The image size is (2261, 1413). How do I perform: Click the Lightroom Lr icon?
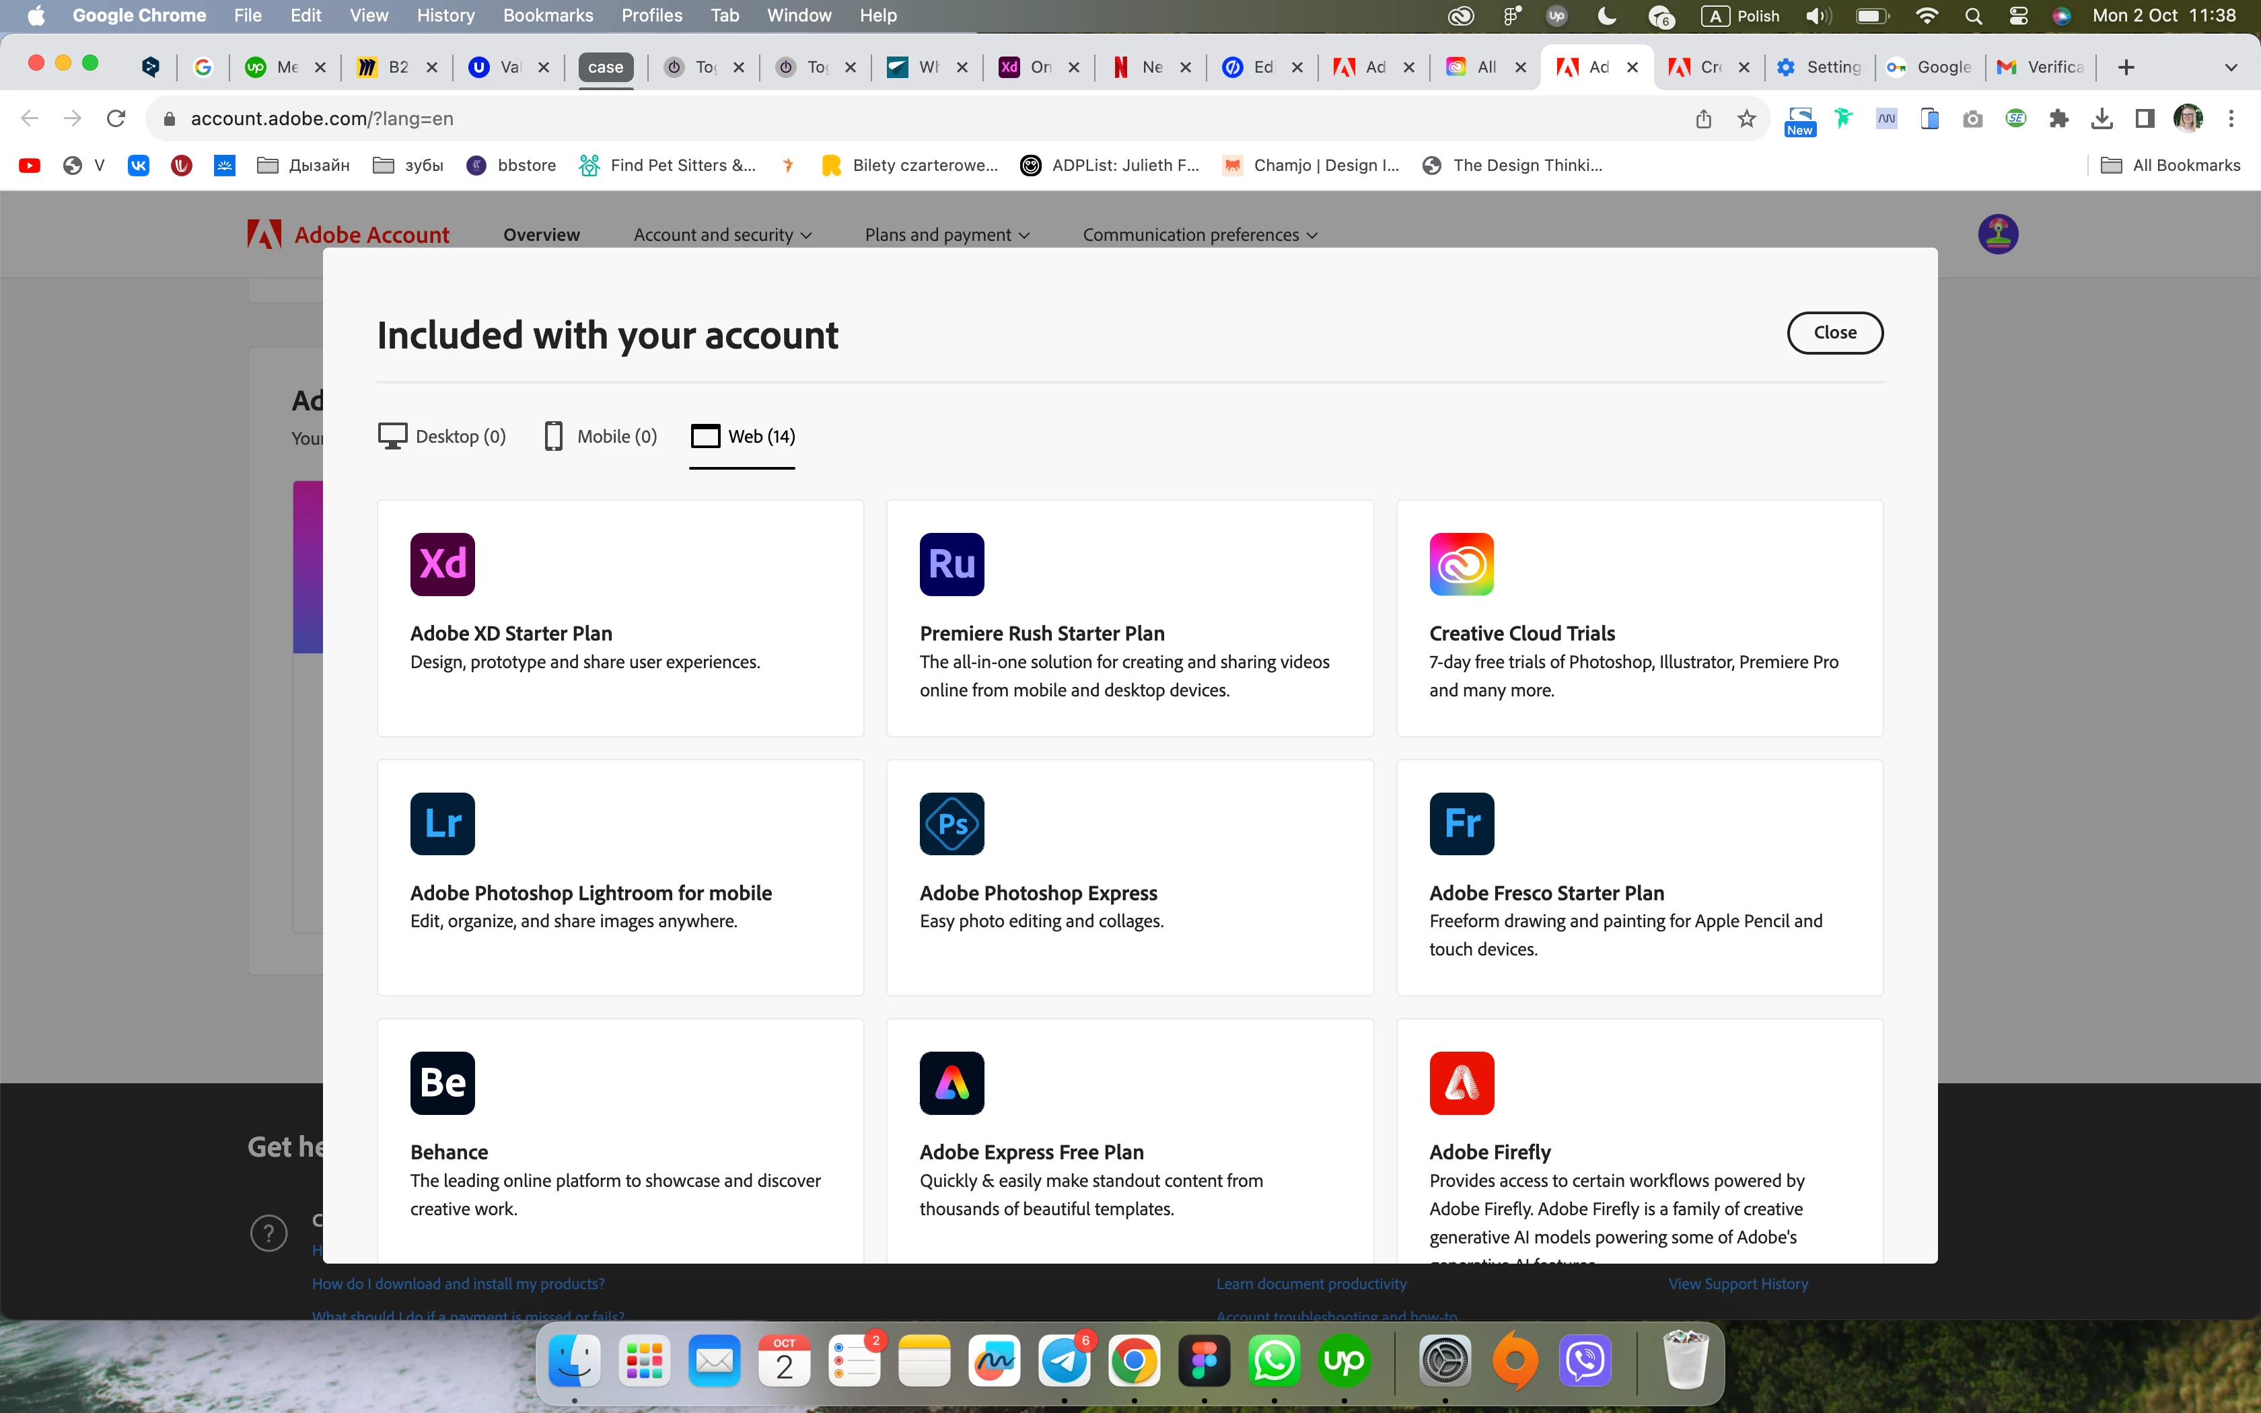point(442,824)
